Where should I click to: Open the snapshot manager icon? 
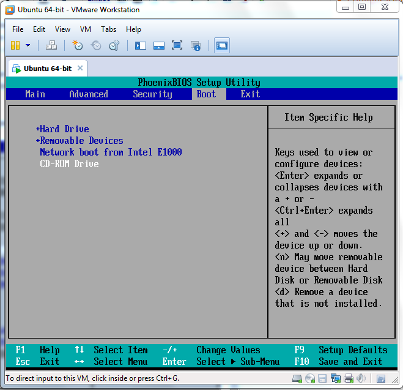coord(114,45)
